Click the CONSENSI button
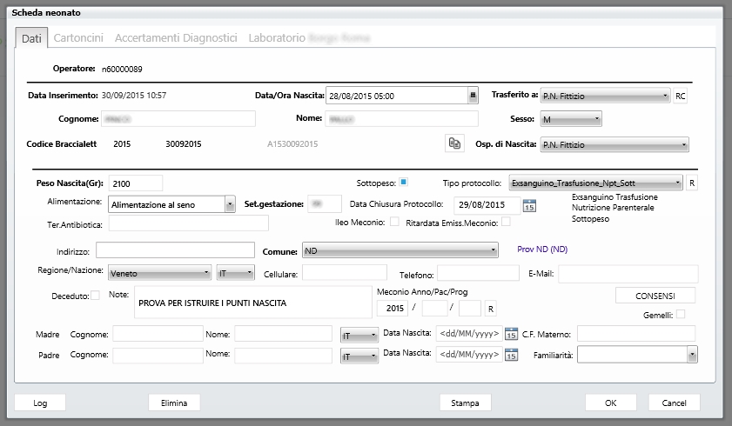This screenshot has height=426, width=732. click(x=655, y=296)
